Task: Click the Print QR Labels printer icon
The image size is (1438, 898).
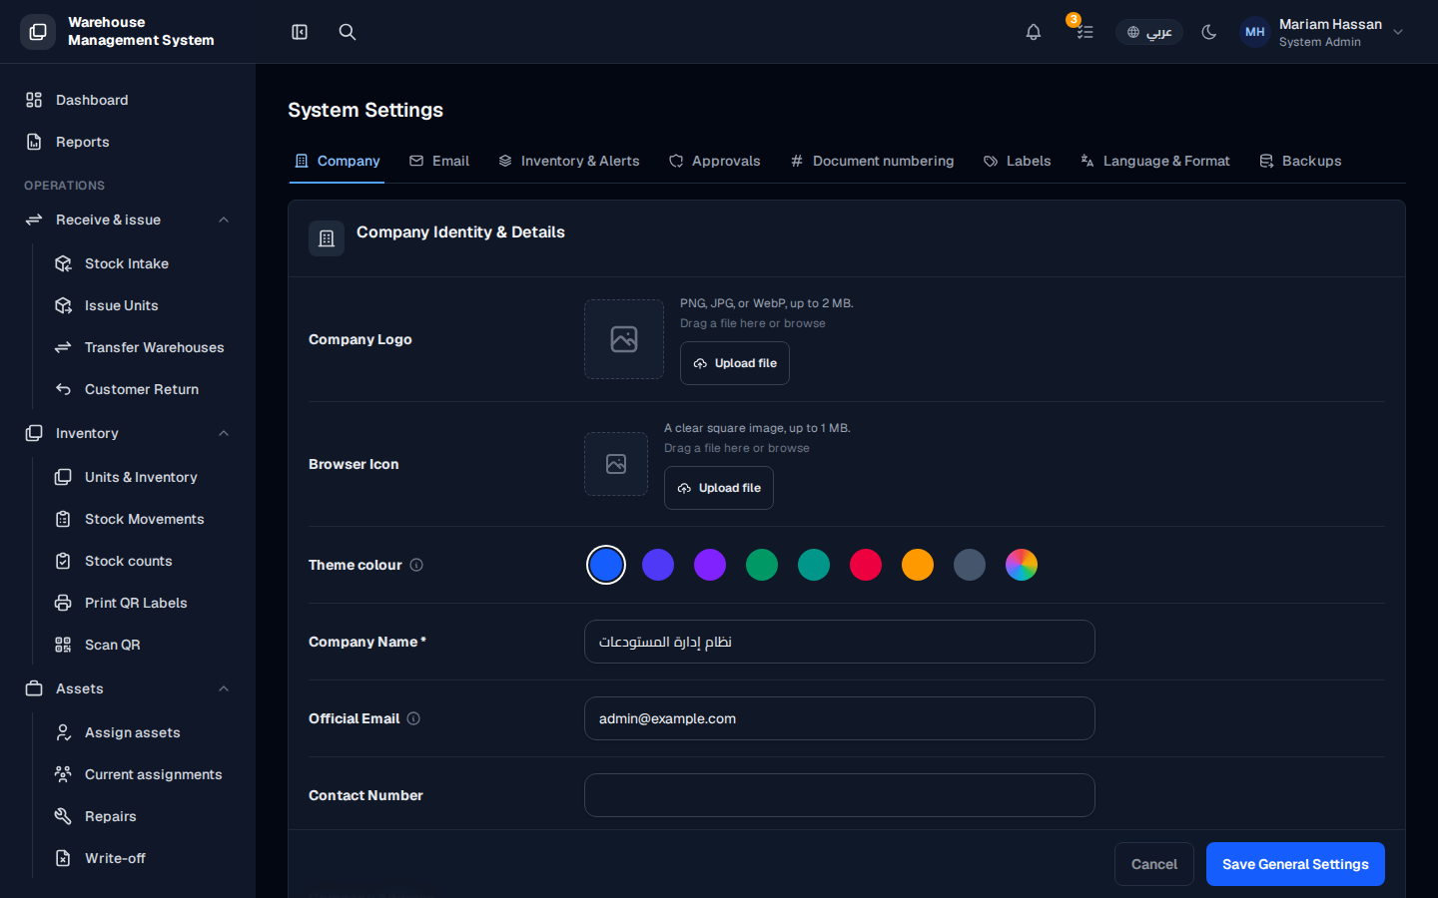Action: 63,603
